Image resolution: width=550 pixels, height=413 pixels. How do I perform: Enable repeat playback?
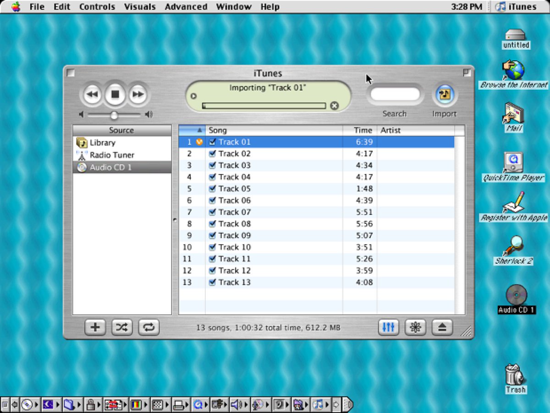coord(148,327)
